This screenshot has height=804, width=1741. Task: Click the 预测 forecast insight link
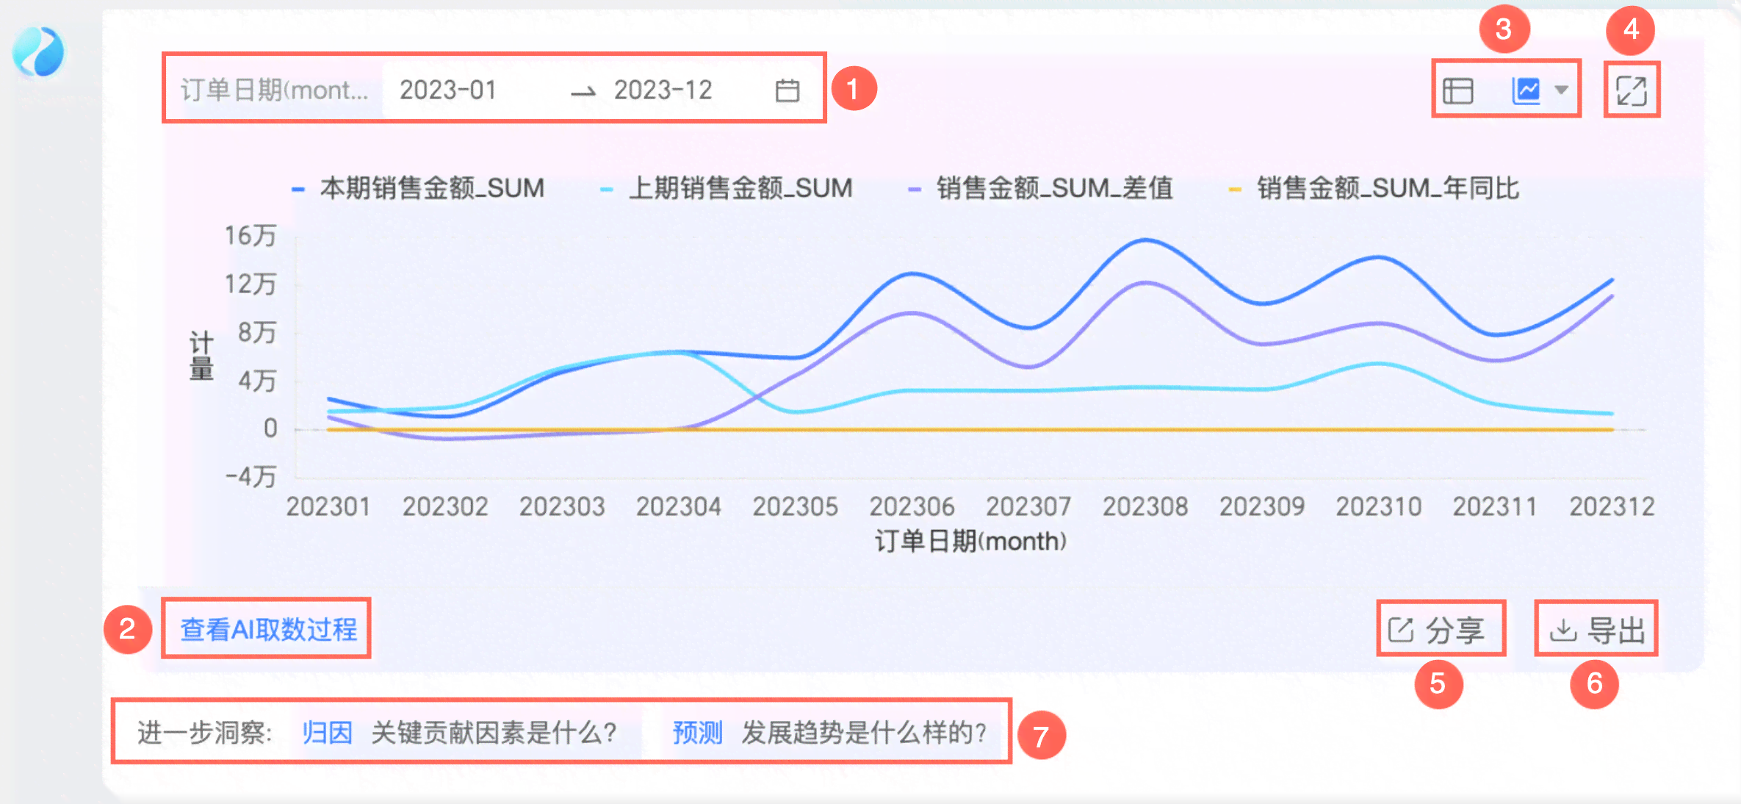point(698,733)
